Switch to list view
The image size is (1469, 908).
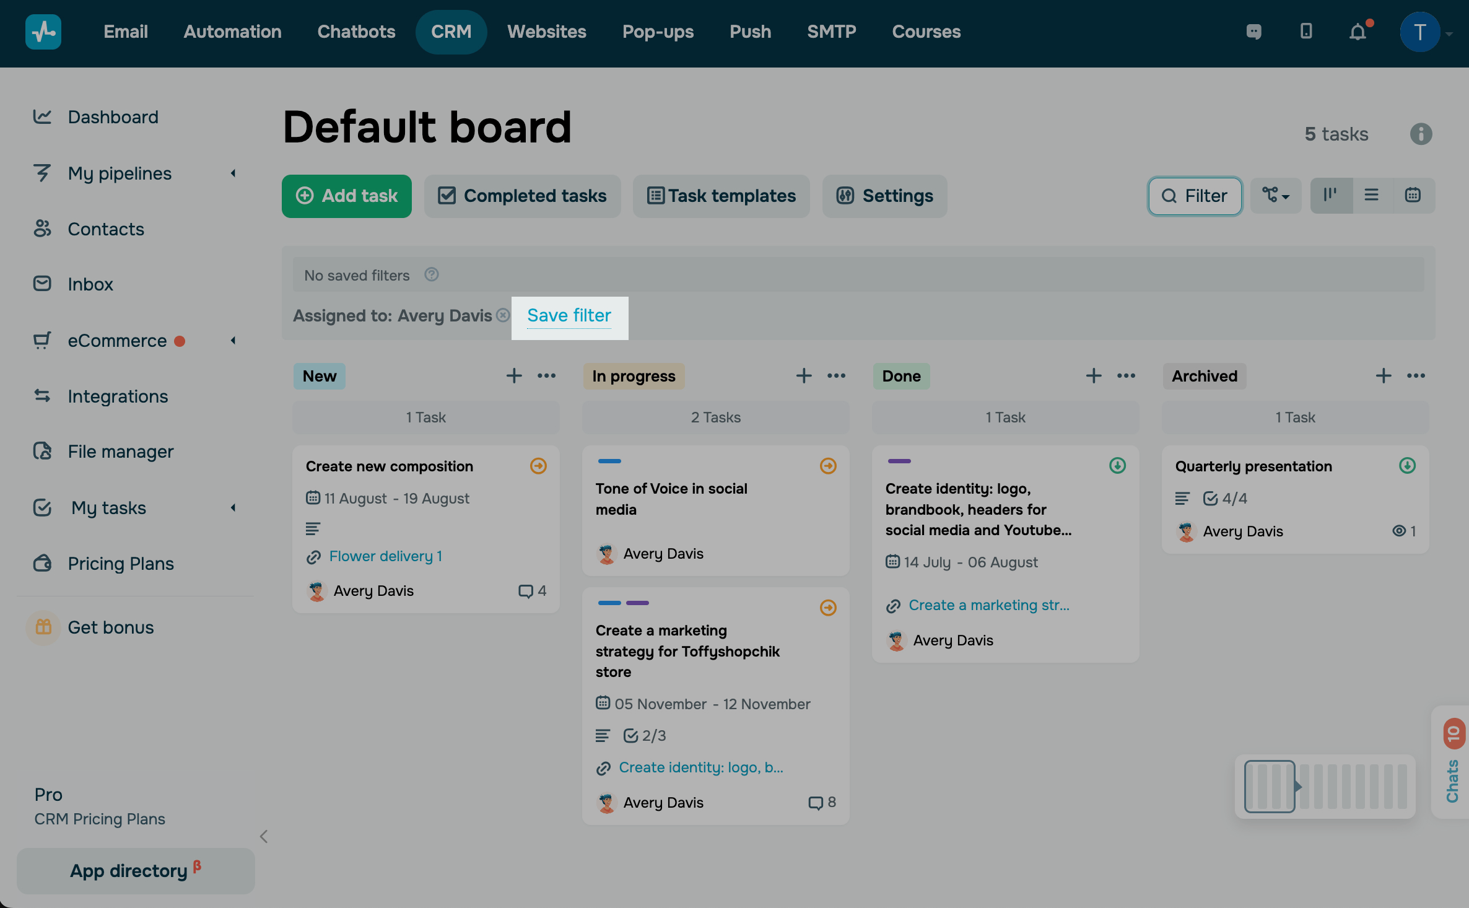tap(1372, 196)
